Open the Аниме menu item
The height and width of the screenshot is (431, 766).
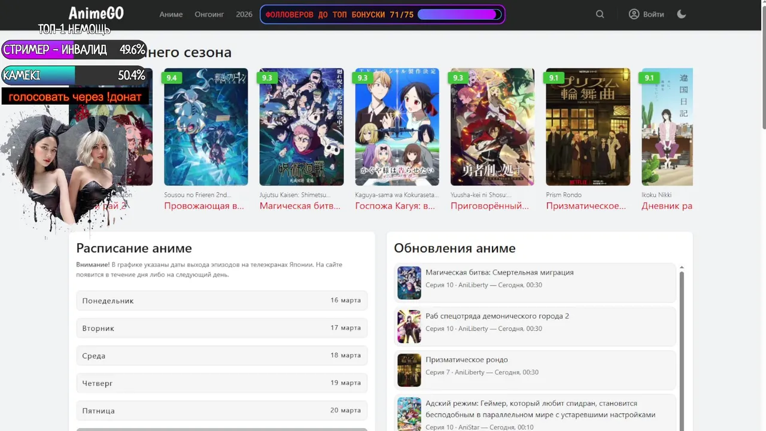pyautogui.click(x=171, y=14)
